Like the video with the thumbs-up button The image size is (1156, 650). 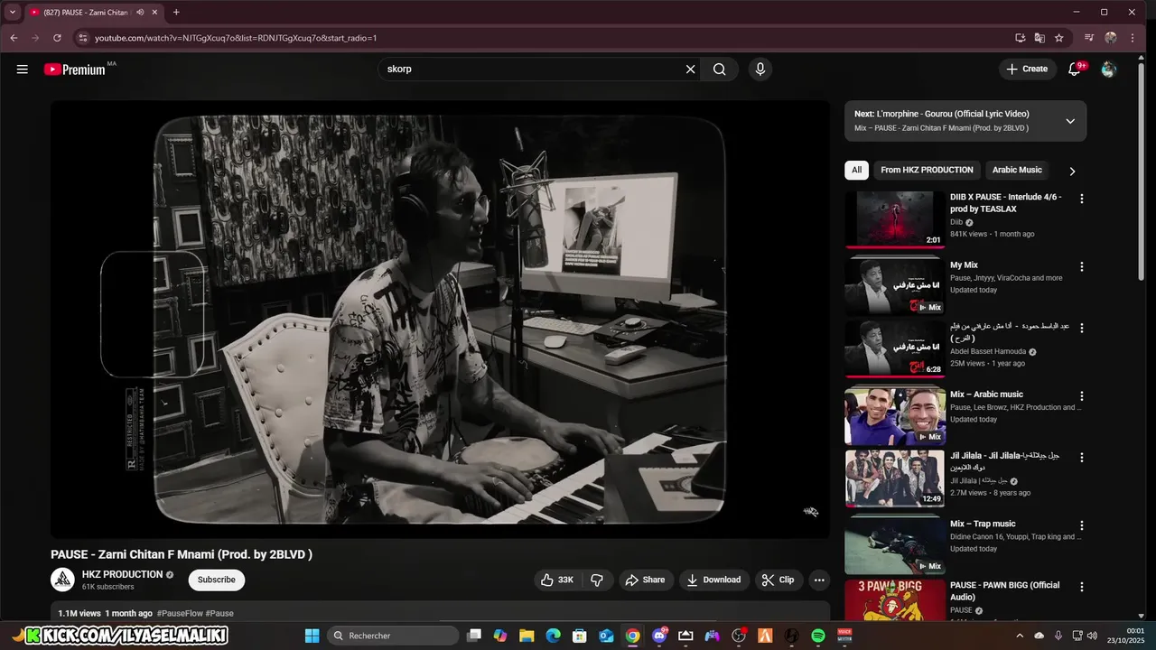(x=558, y=580)
